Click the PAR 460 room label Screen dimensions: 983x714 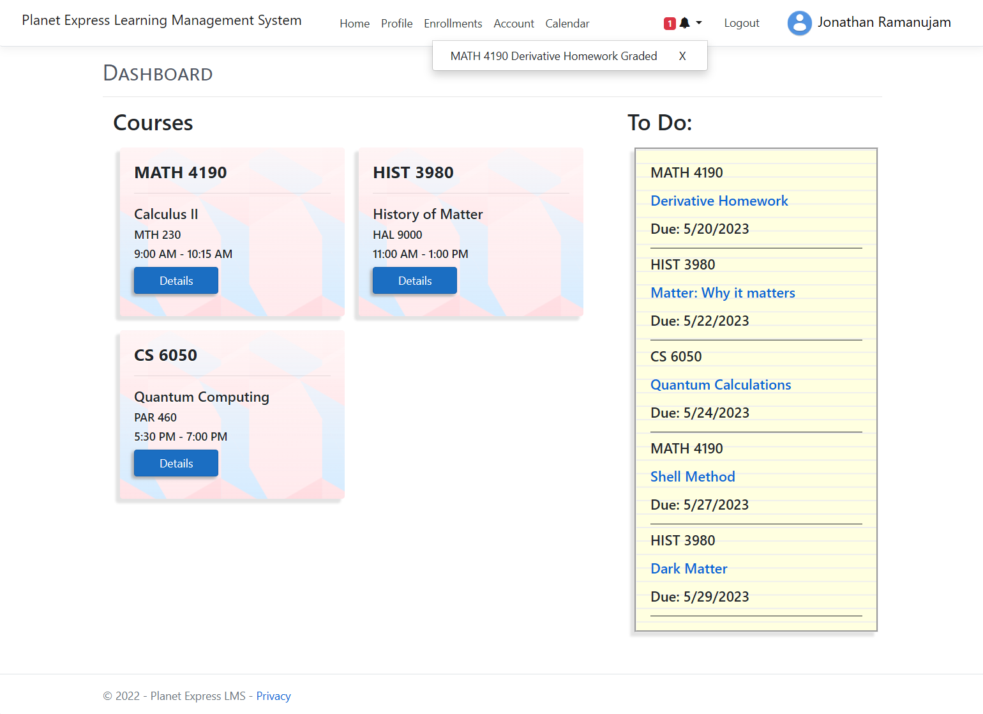tap(155, 418)
